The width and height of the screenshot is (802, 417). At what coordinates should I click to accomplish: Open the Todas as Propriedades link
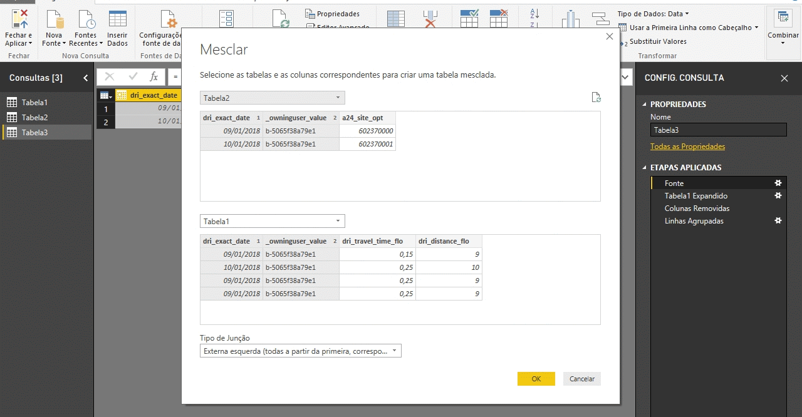687,147
